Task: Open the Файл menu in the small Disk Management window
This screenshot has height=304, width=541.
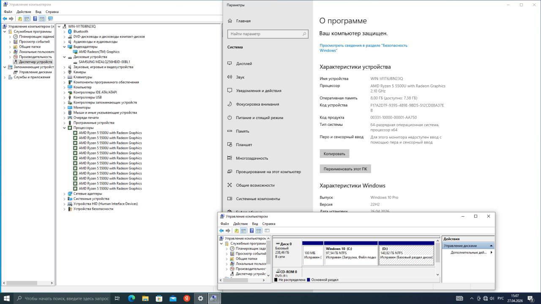Action: pos(224,224)
